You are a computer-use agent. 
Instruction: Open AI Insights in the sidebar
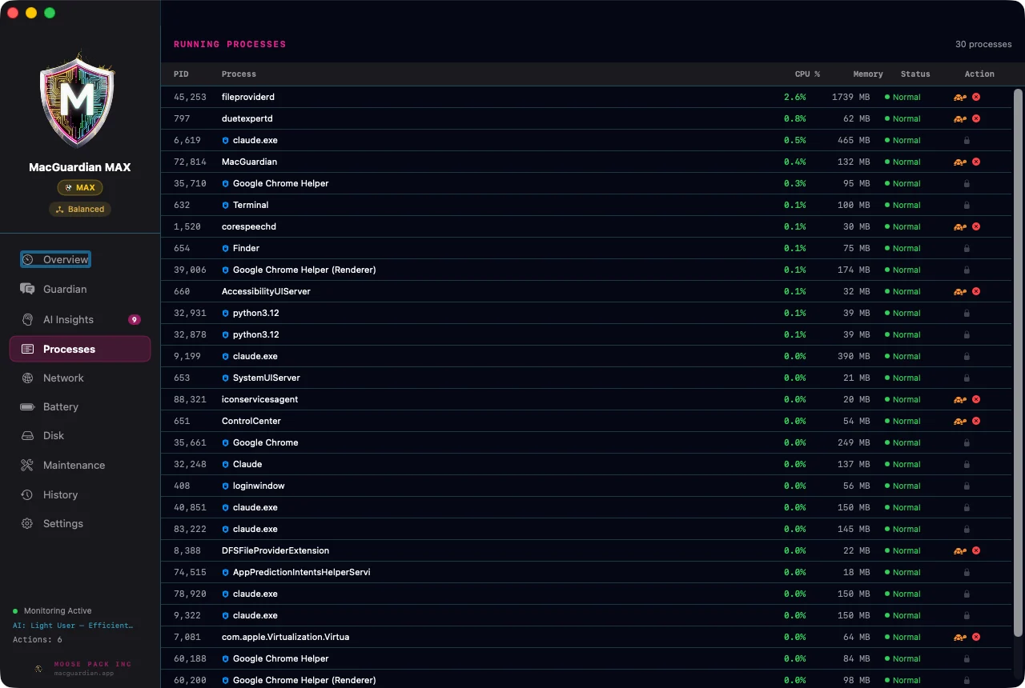point(80,319)
